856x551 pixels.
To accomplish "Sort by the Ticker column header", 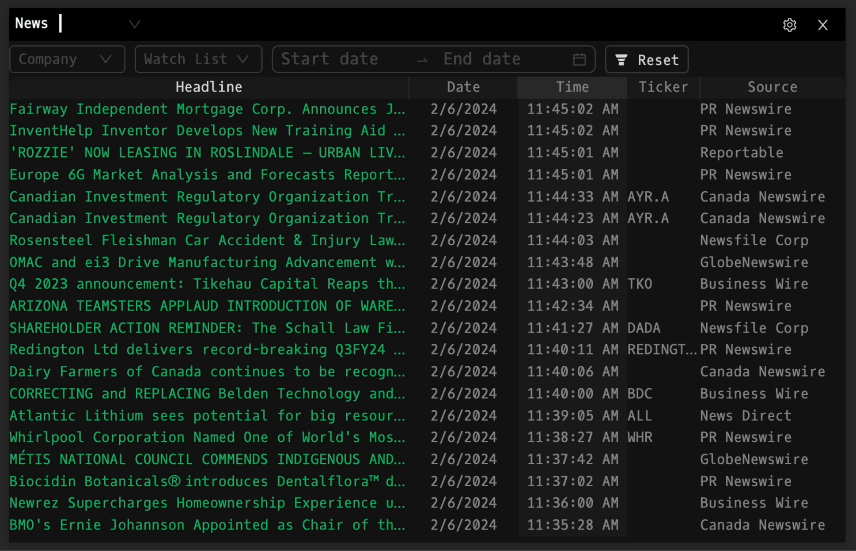I will tap(663, 87).
